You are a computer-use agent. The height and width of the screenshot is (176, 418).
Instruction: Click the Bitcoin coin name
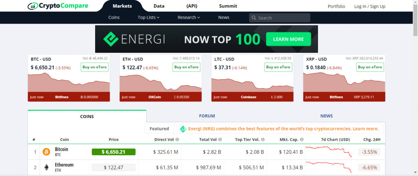click(x=62, y=150)
